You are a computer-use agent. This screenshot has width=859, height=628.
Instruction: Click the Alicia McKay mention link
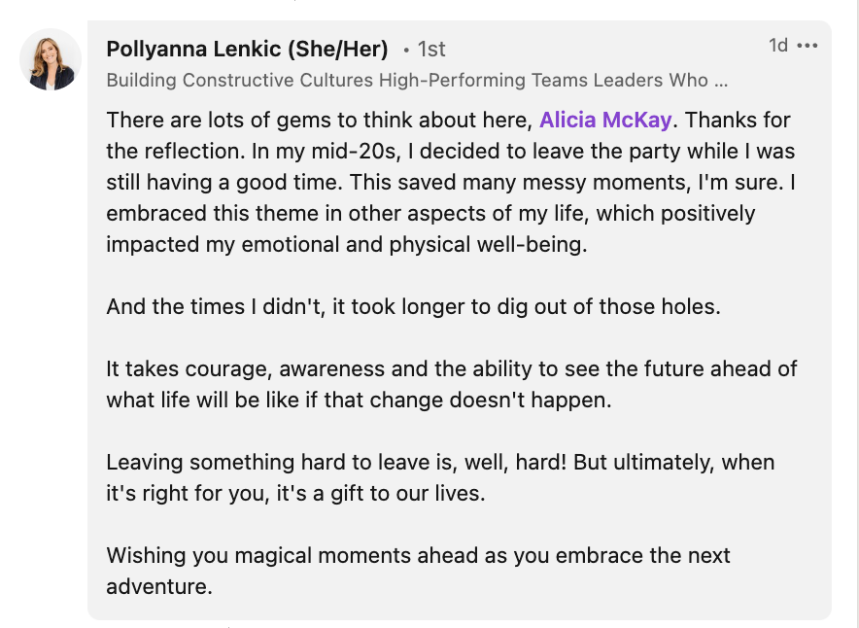(x=605, y=121)
